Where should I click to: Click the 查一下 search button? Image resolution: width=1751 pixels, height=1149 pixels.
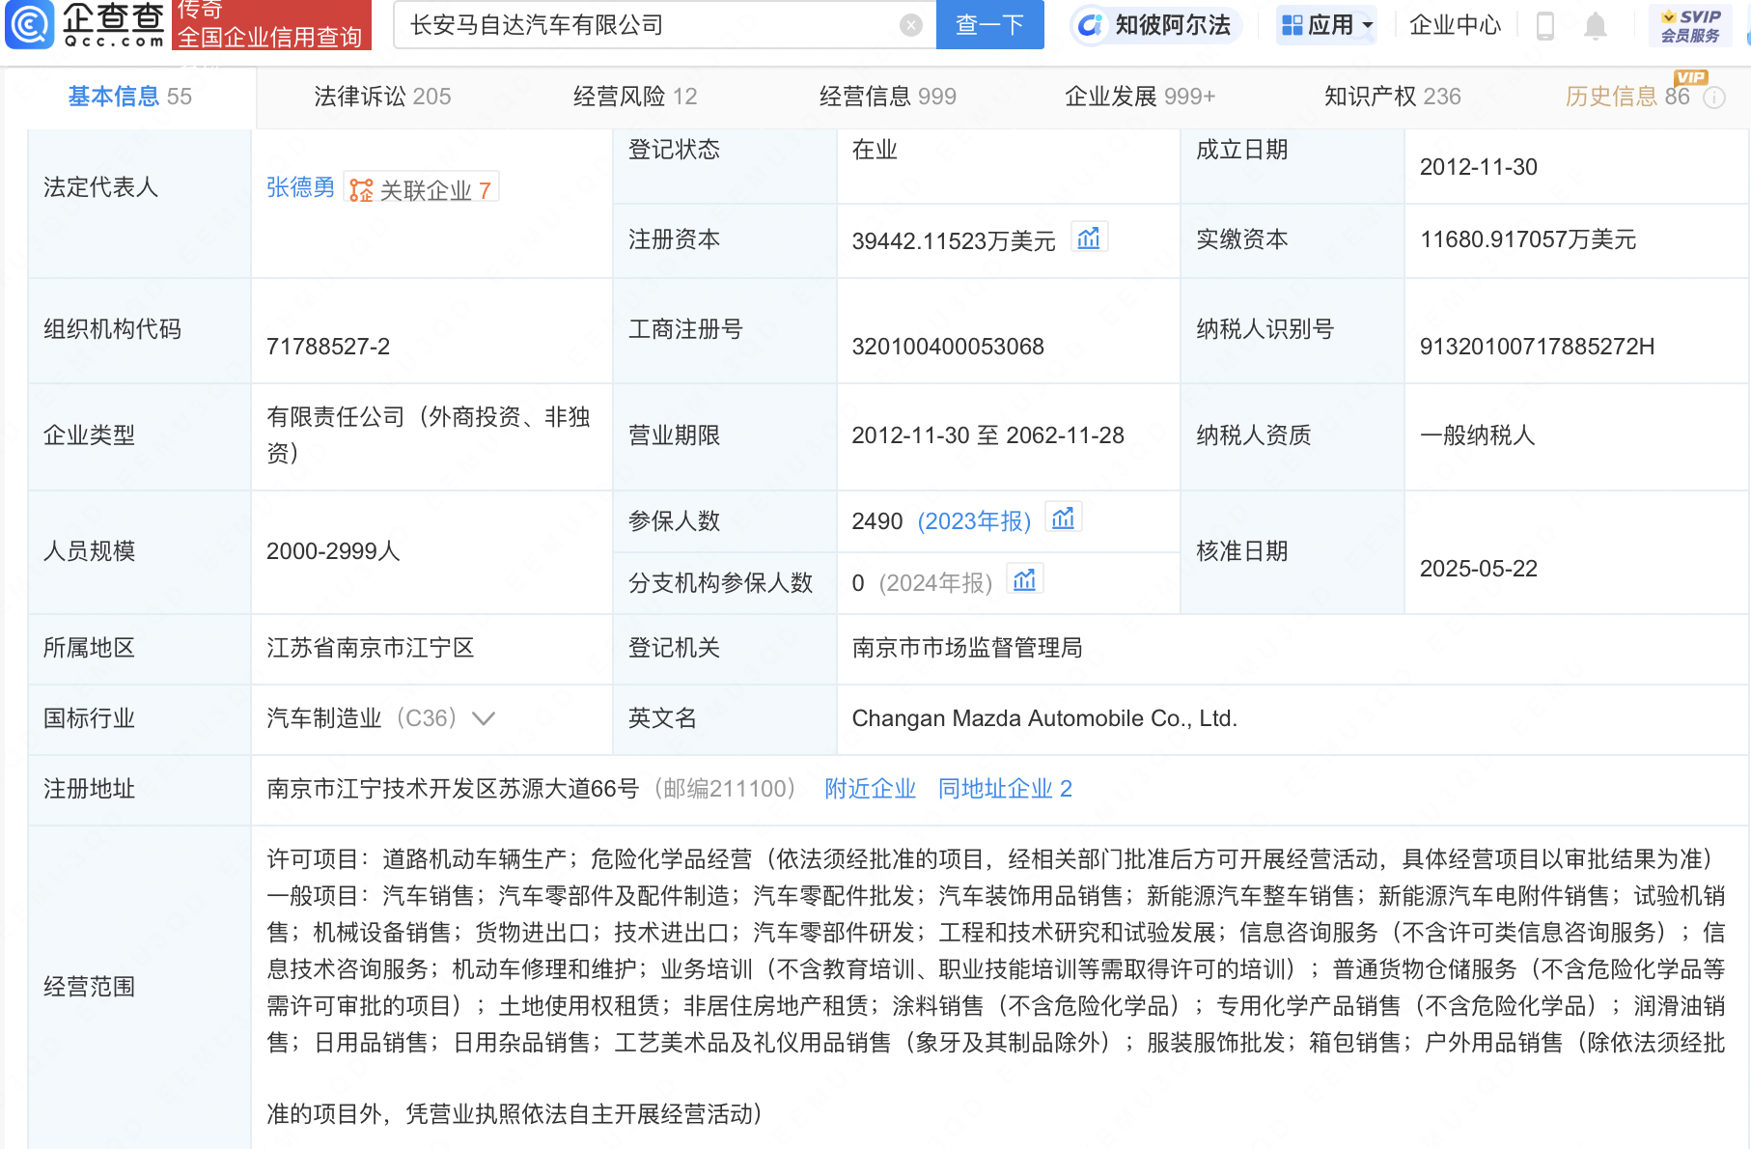tap(989, 25)
